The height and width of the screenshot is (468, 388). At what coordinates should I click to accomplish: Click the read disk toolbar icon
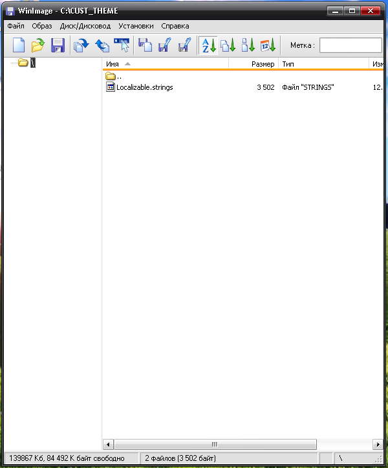tap(81, 45)
